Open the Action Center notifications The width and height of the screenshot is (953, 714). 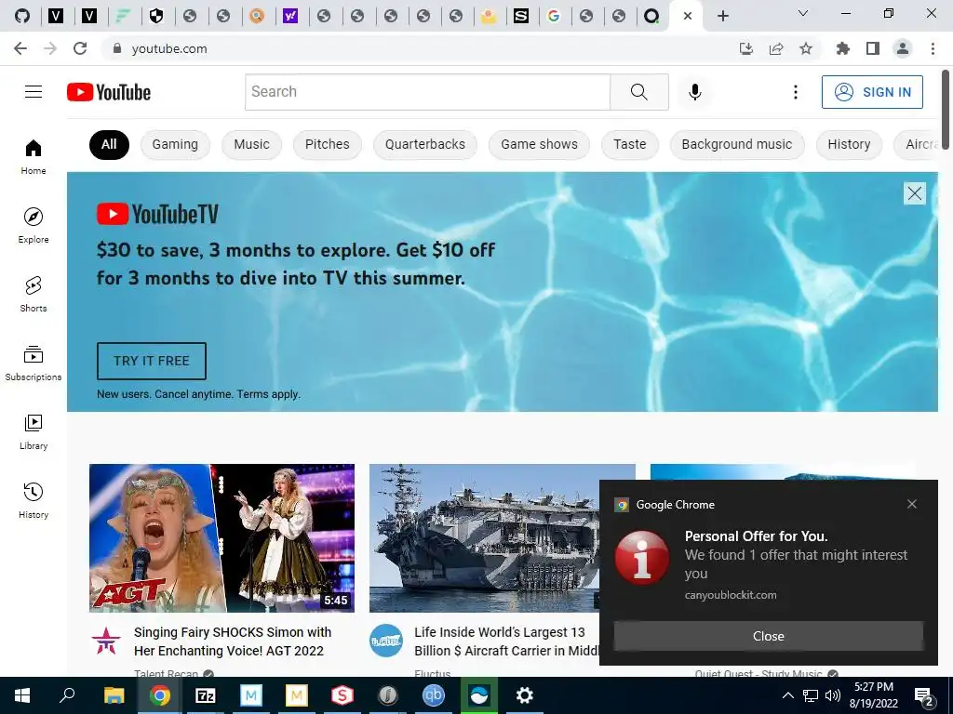click(923, 695)
